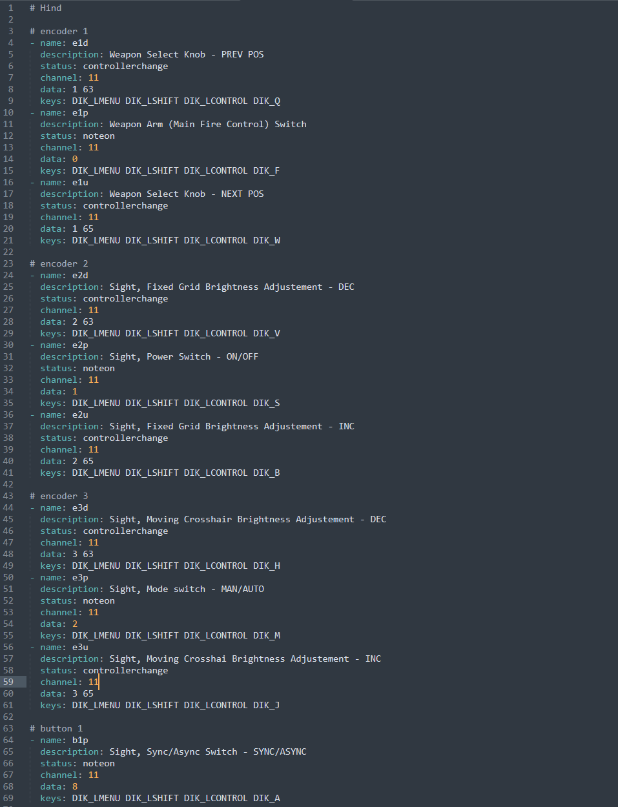Click line number 22 in the gutter
618x807 pixels.
point(8,252)
